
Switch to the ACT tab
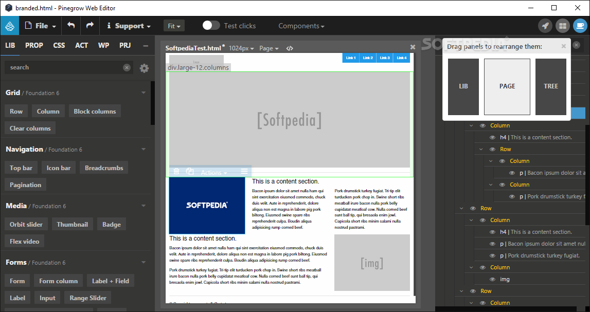point(82,45)
